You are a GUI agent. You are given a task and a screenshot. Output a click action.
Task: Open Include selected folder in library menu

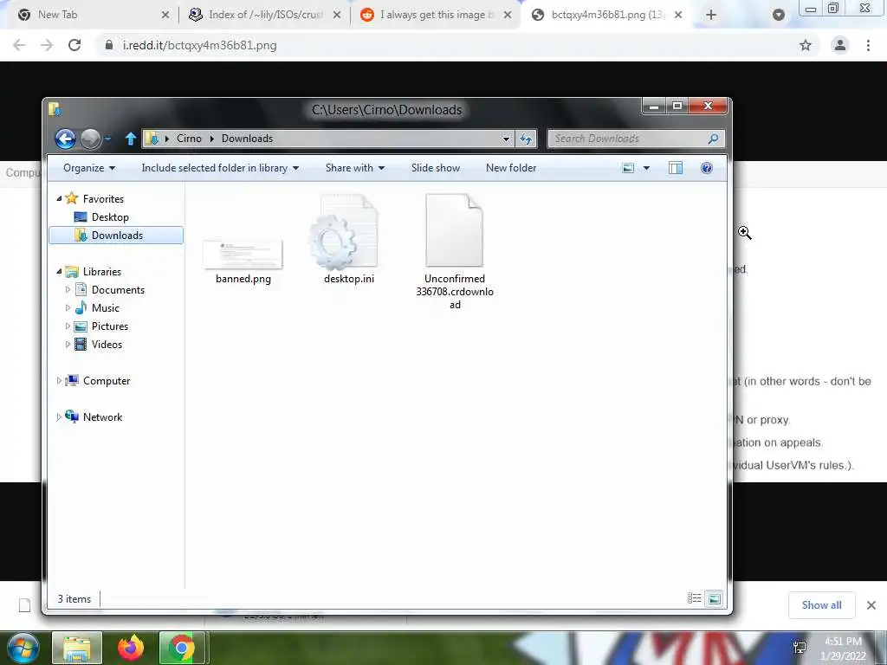coord(220,168)
